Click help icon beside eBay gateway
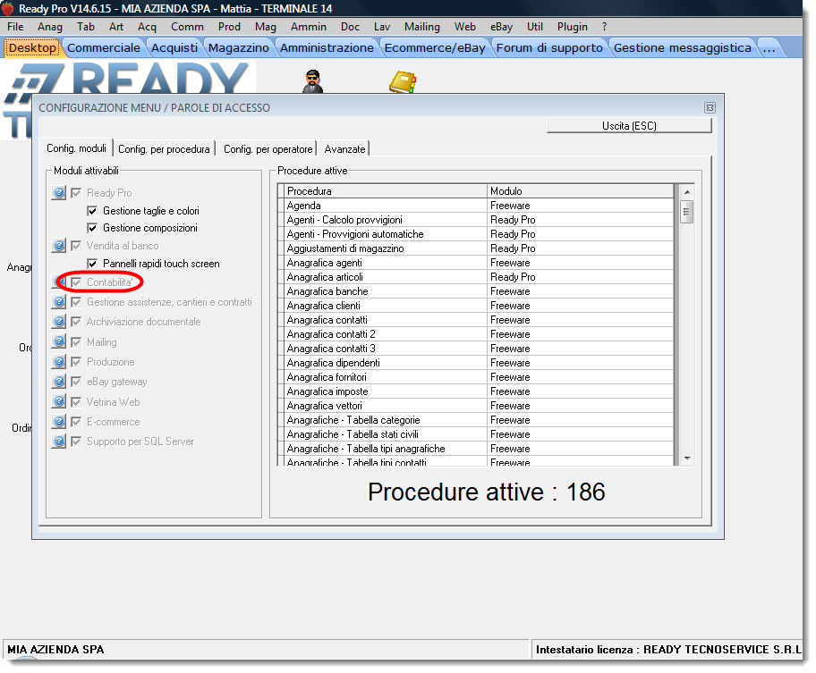Viewport: 816px width, 673px height. tap(59, 382)
